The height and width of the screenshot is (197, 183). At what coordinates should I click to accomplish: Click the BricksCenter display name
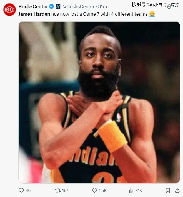tap(33, 6)
